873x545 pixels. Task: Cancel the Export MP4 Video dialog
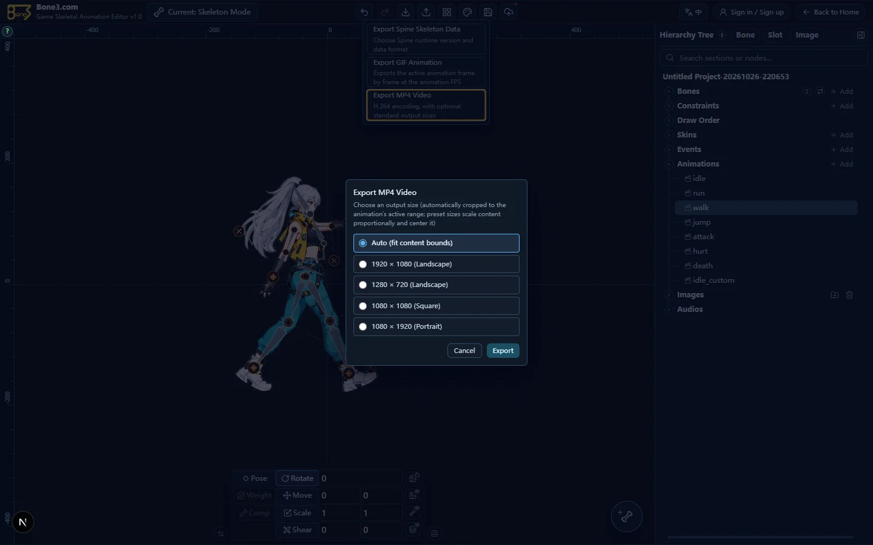[464, 351]
